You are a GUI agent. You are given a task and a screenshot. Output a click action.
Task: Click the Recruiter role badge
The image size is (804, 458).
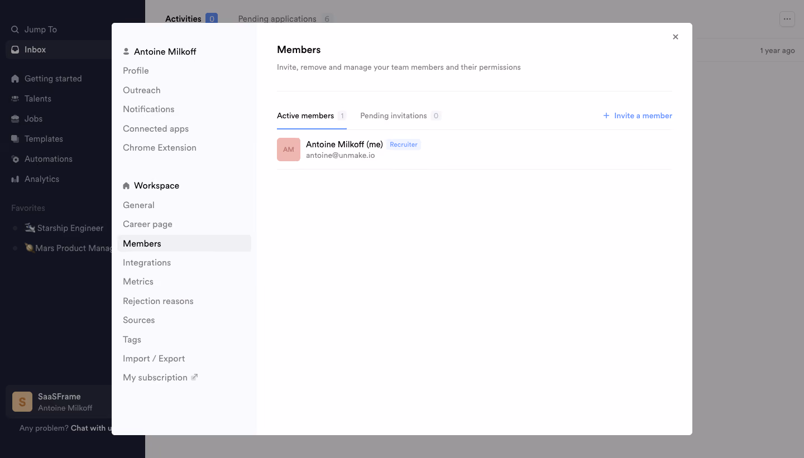404,144
